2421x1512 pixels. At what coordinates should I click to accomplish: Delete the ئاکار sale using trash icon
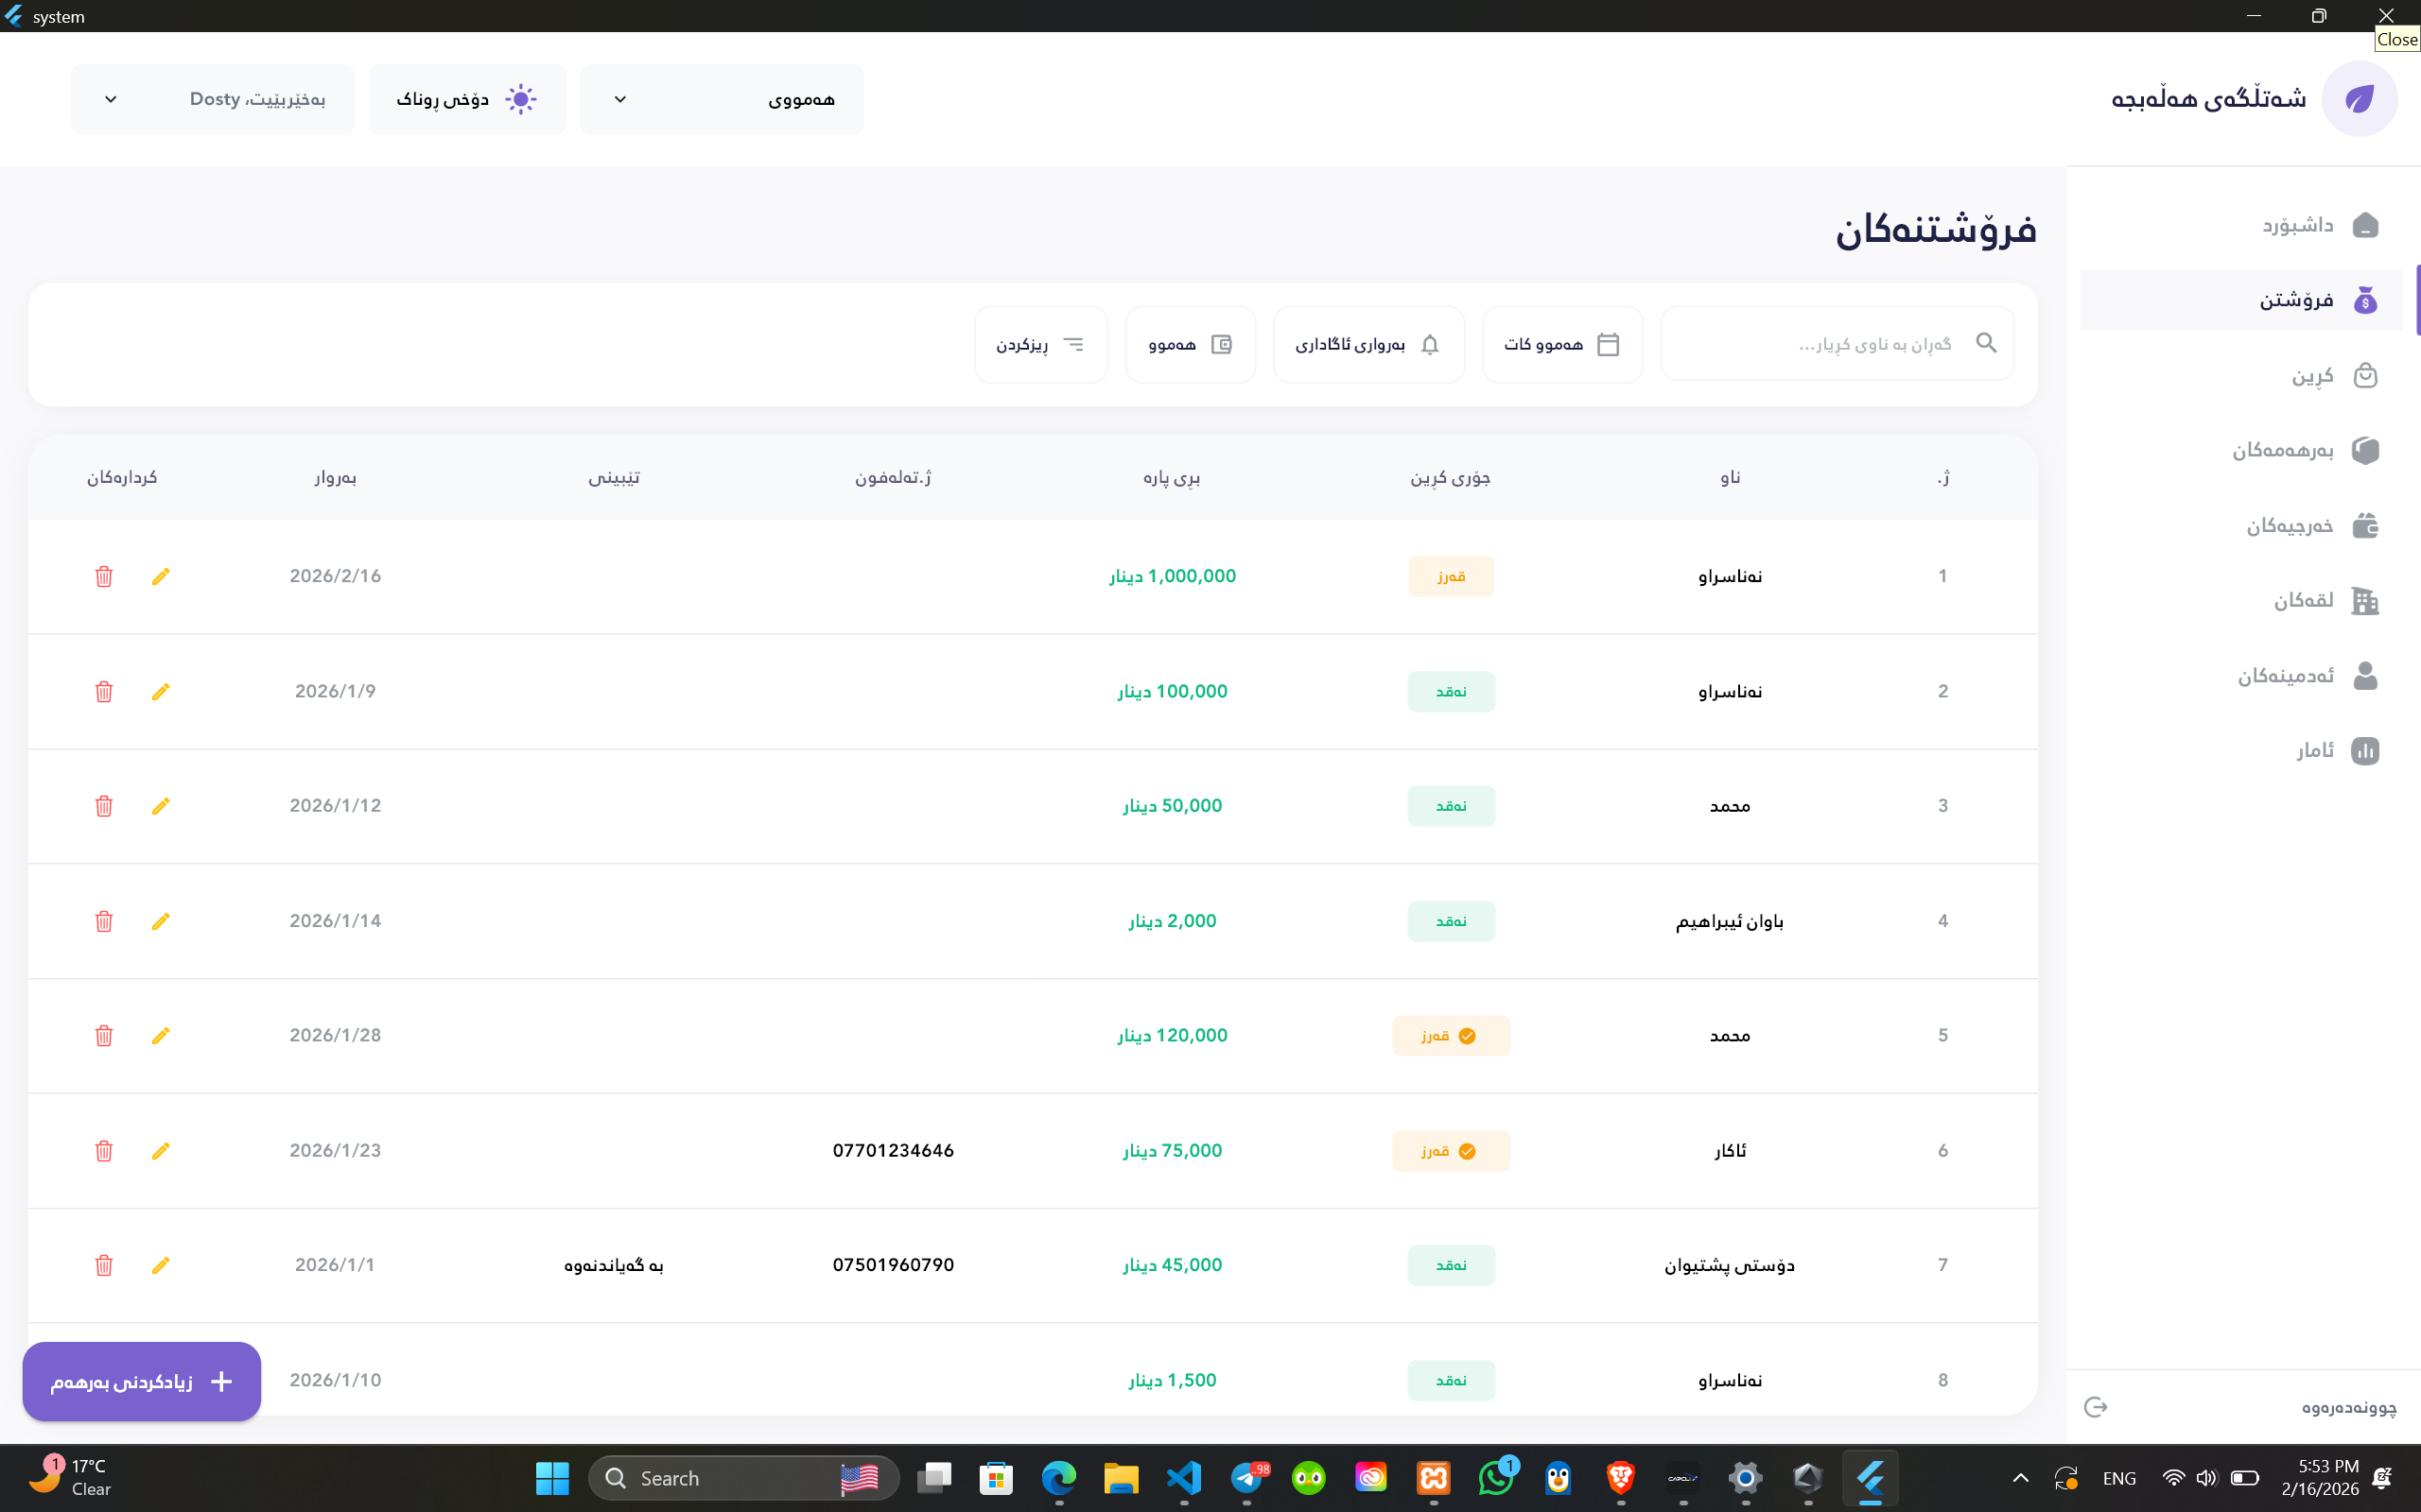point(103,1151)
